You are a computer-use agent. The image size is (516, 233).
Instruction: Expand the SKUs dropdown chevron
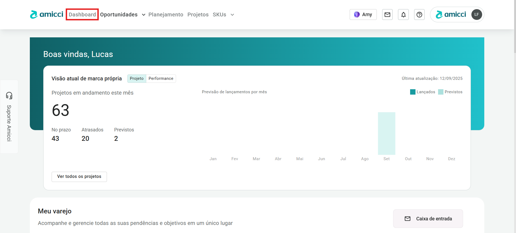click(232, 15)
